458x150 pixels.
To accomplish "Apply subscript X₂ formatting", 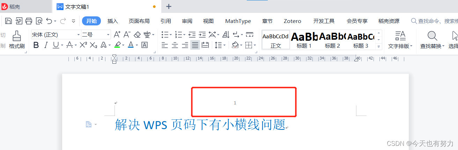I will 94,45.
